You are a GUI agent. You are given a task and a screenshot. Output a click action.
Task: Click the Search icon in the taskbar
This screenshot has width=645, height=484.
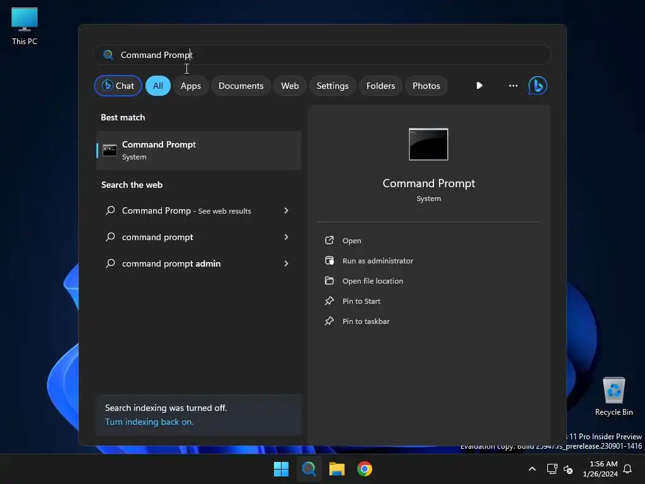pos(309,469)
